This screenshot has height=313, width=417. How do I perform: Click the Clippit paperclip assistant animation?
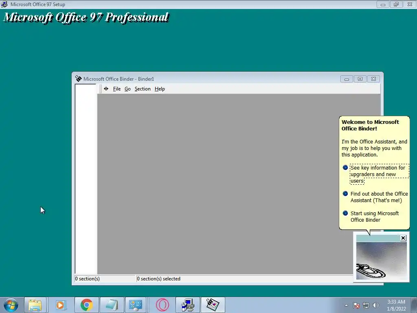[381, 261]
